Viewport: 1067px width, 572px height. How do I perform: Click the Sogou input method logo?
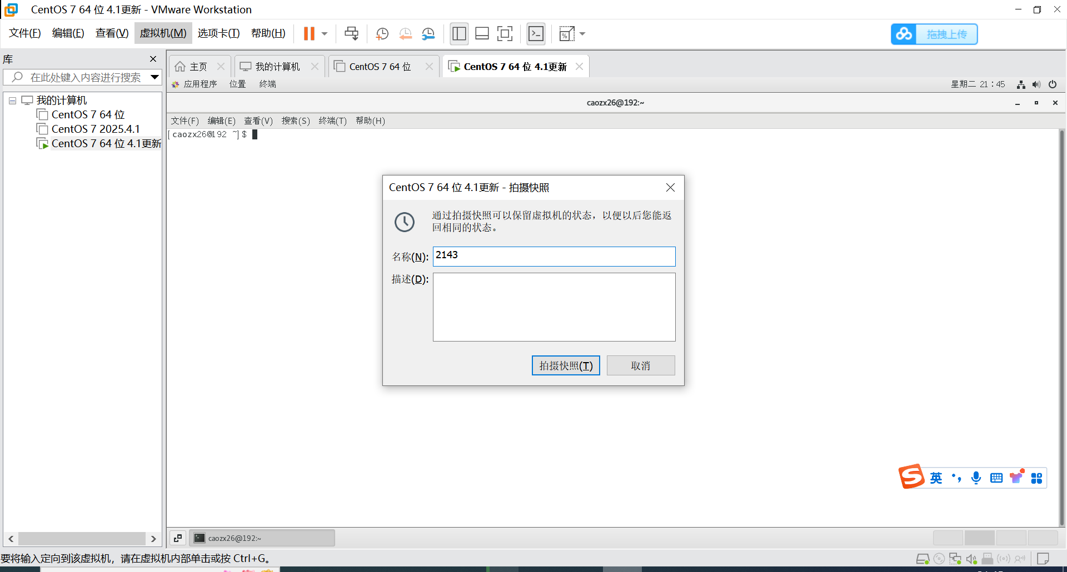click(x=911, y=476)
